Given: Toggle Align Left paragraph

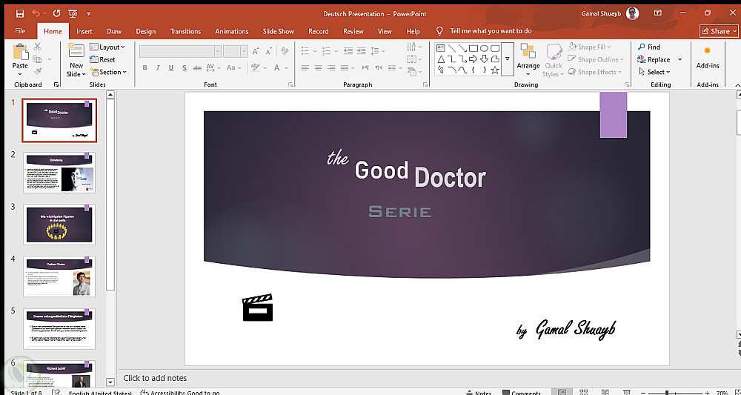Looking at the screenshot, I should coord(305,68).
